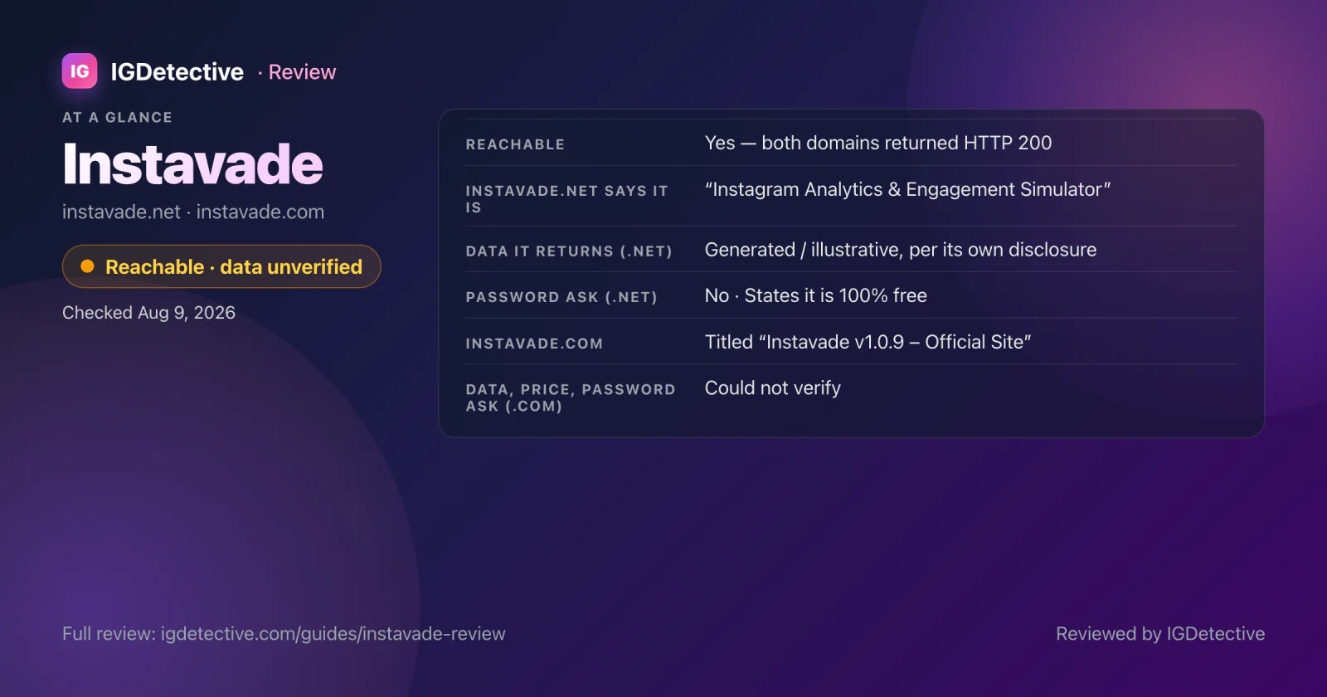Image resolution: width=1327 pixels, height=697 pixels.
Task: Click the pink "Review" label
Action: (x=302, y=72)
